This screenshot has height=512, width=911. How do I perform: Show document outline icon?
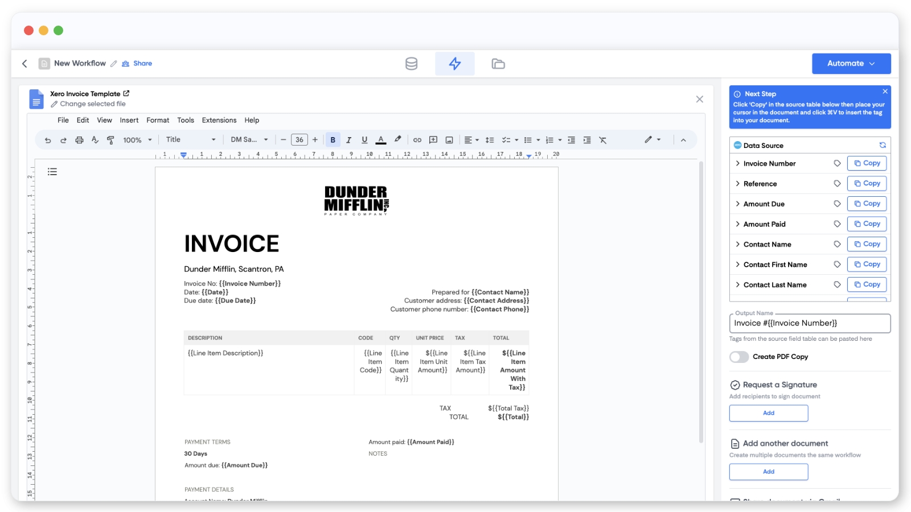(52, 172)
